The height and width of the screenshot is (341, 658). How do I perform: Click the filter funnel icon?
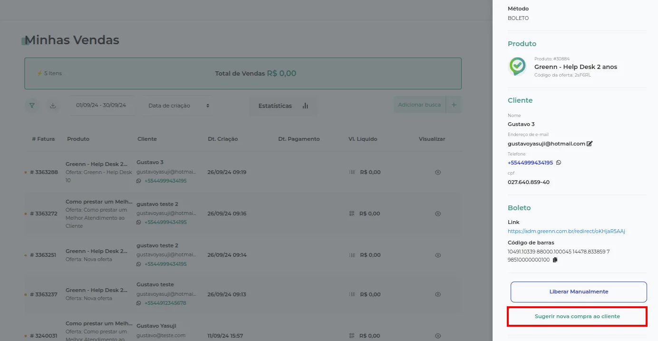(32, 106)
